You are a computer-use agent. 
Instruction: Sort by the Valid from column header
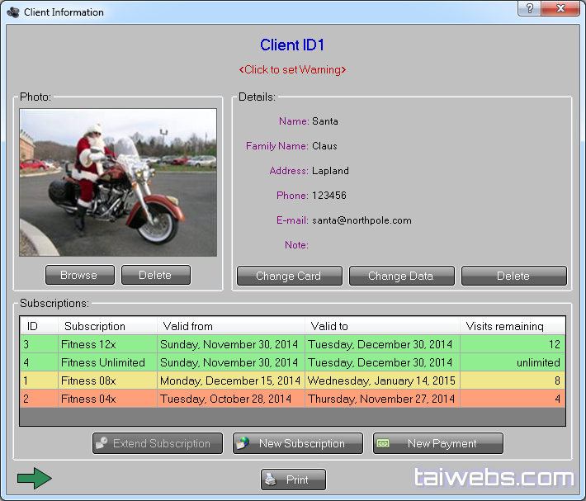point(190,326)
